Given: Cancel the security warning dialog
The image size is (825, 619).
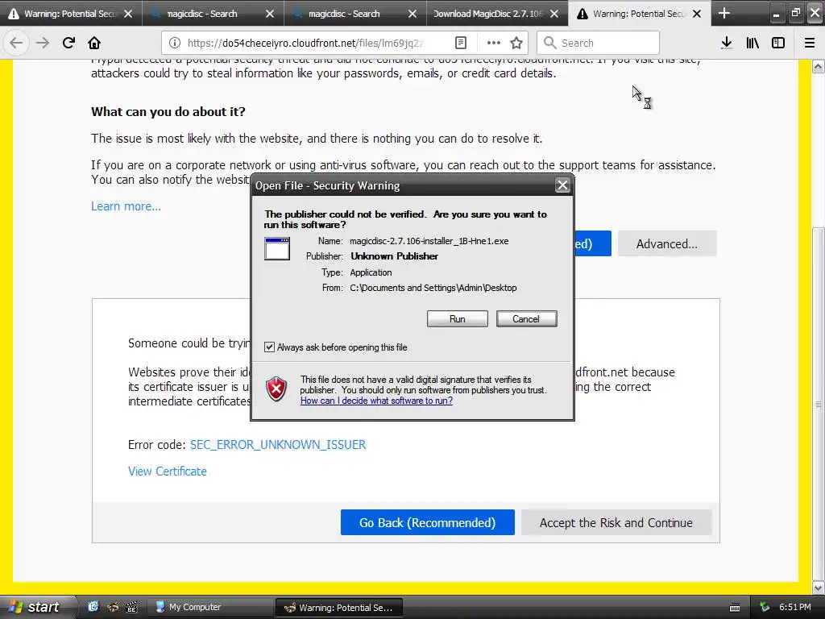Looking at the screenshot, I should pos(526,319).
